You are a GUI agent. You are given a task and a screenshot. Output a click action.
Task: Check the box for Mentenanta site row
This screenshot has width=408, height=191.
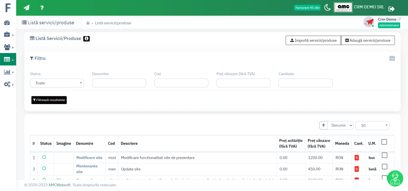(385, 167)
